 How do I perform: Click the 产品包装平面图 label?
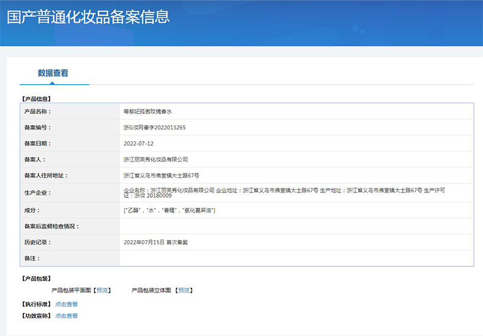pyautogui.click(x=71, y=290)
